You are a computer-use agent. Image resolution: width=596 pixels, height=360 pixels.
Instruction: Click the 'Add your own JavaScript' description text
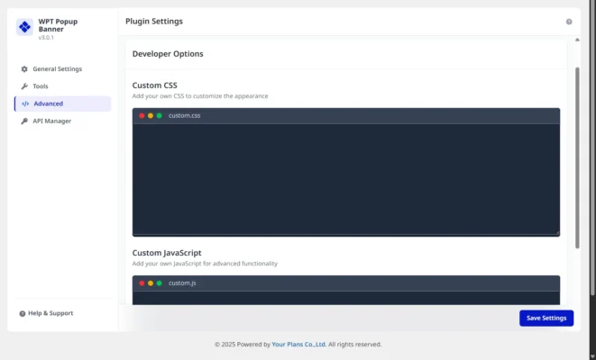tap(205, 264)
